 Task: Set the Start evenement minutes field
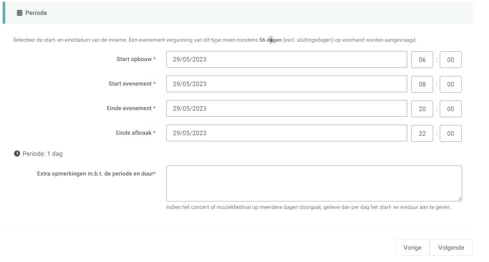(x=450, y=84)
